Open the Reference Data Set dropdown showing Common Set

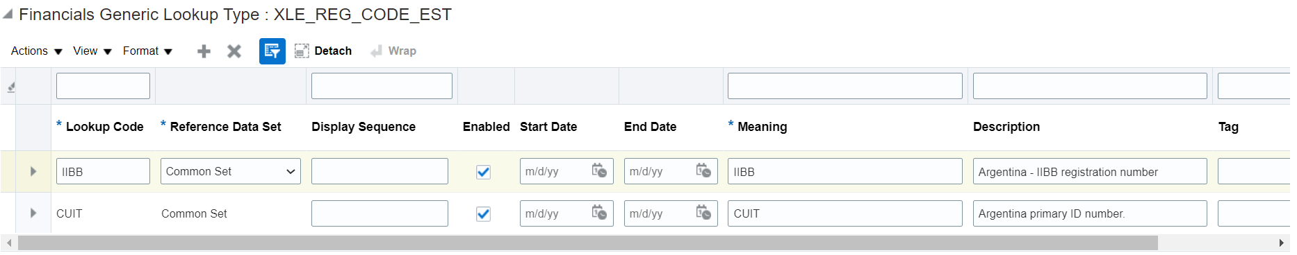tap(231, 171)
